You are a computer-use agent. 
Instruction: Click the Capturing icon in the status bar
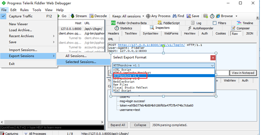pos(2,133)
